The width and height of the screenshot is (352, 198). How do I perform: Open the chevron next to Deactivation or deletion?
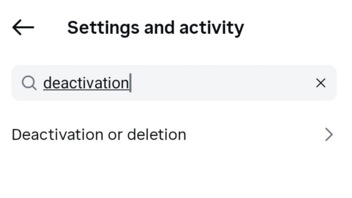click(x=329, y=135)
